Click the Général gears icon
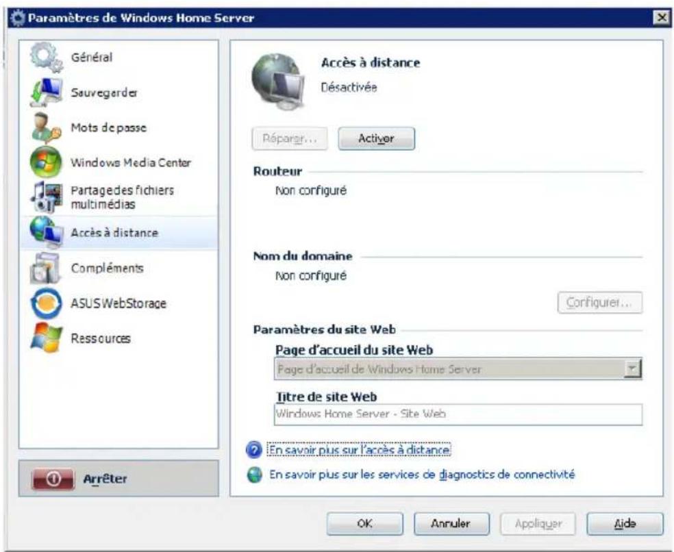 (x=47, y=57)
